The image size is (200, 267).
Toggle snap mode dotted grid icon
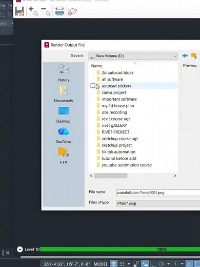point(122,263)
